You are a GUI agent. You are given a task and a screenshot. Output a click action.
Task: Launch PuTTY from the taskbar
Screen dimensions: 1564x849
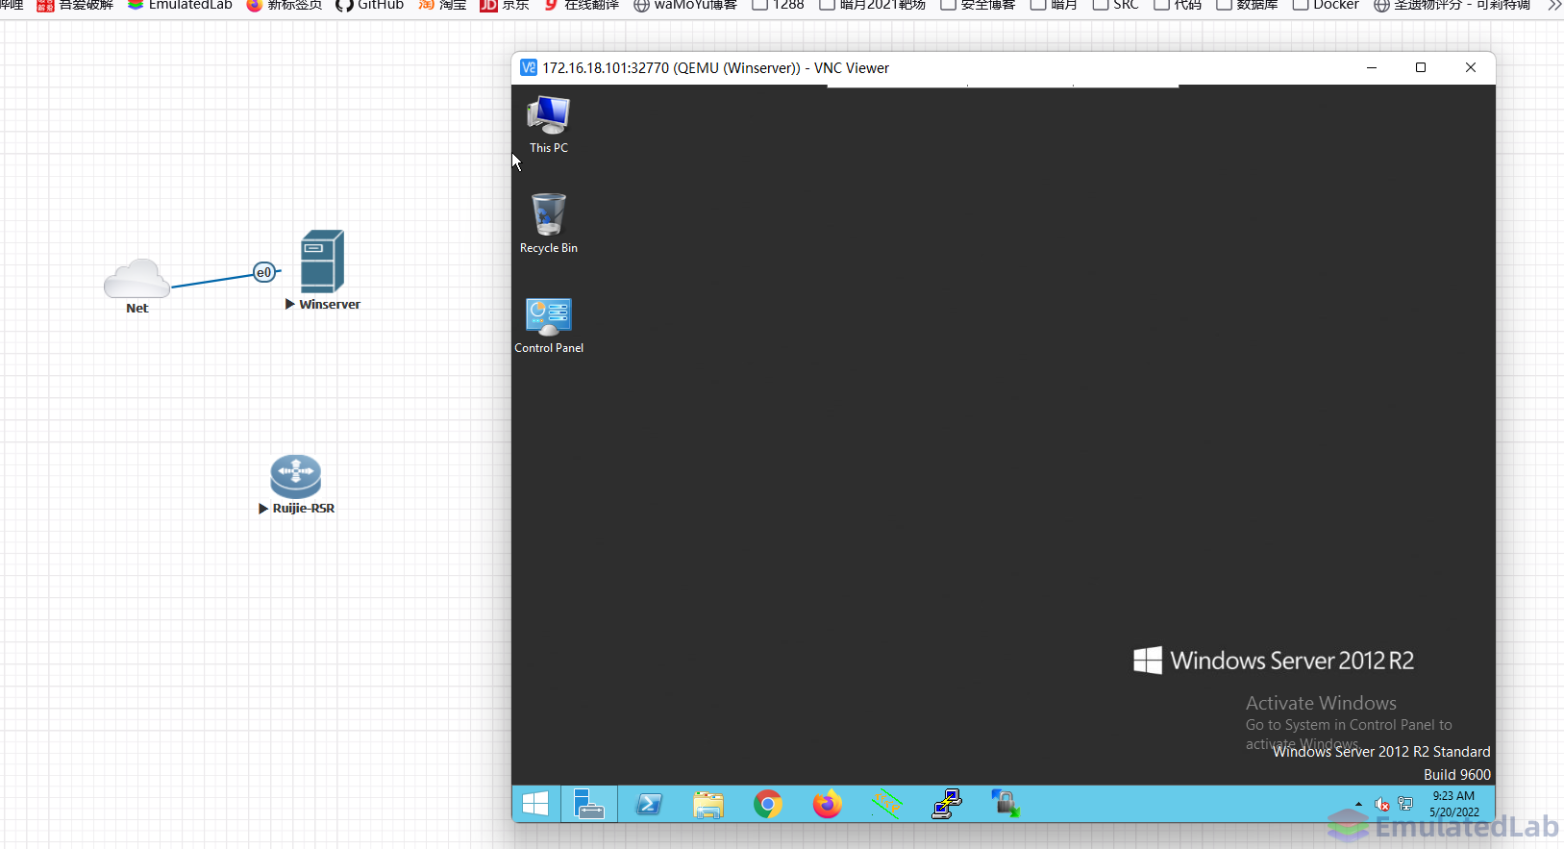(947, 804)
